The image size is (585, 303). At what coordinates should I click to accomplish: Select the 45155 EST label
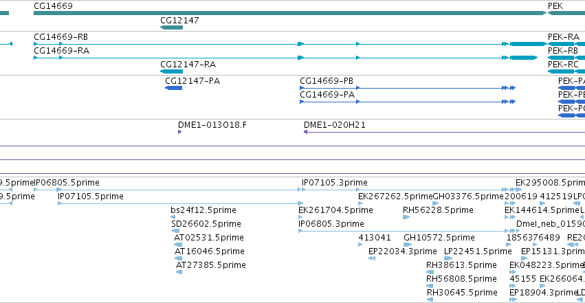point(522,279)
